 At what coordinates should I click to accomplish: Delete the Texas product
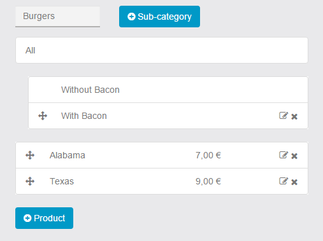[x=294, y=182]
